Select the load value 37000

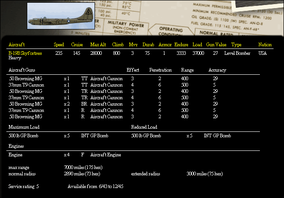pos(198,53)
